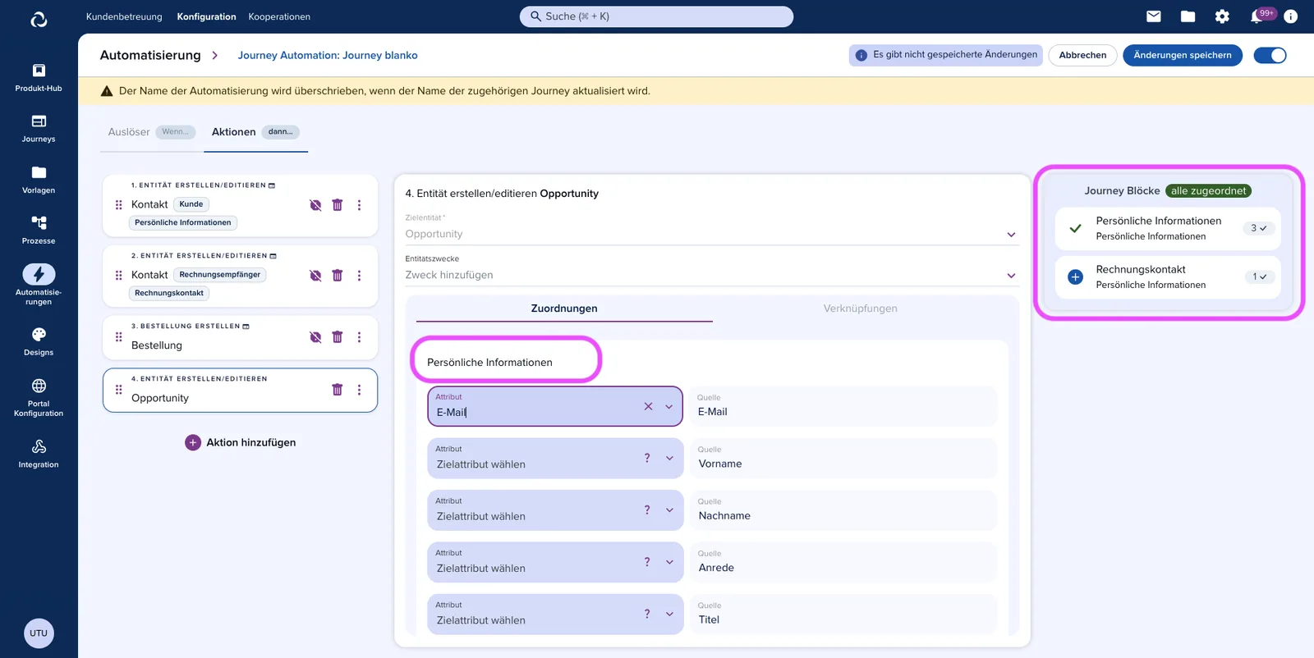Click the alle zugeordnet badge
Image resolution: width=1314 pixels, height=658 pixels.
pos(1208,191)
